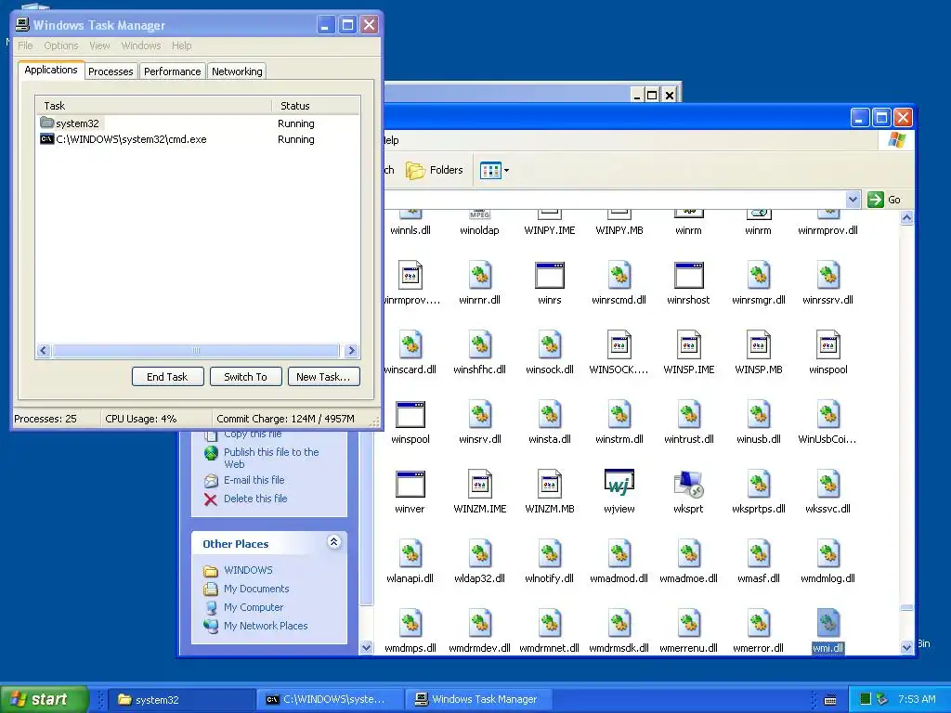Click Delete this file link

[x=255, y=499]
